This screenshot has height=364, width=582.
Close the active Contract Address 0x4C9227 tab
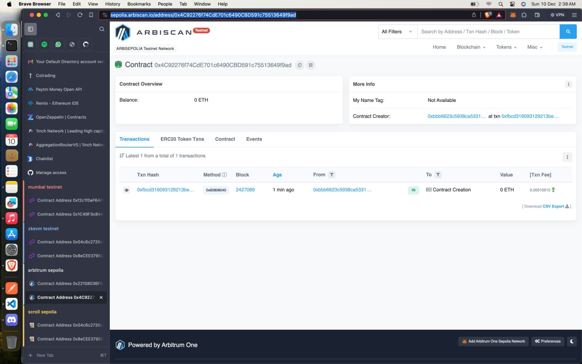(101, 297)
